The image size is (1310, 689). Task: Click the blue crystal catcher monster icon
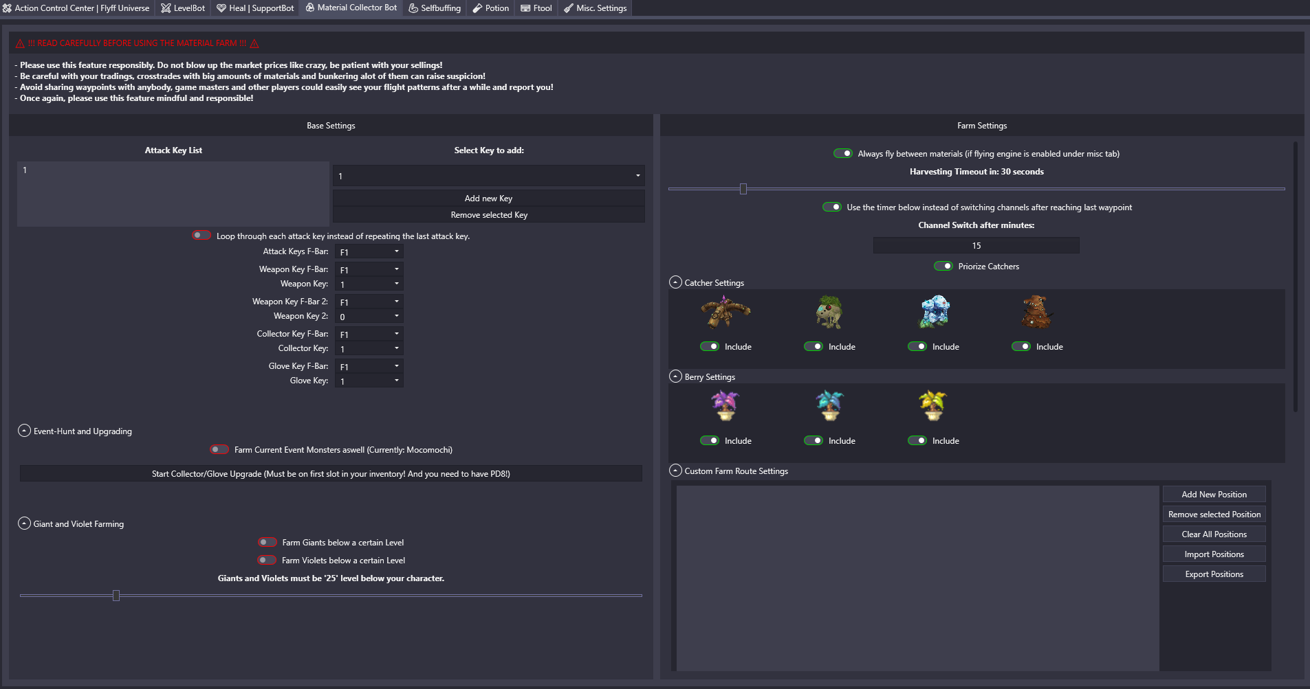935,312
